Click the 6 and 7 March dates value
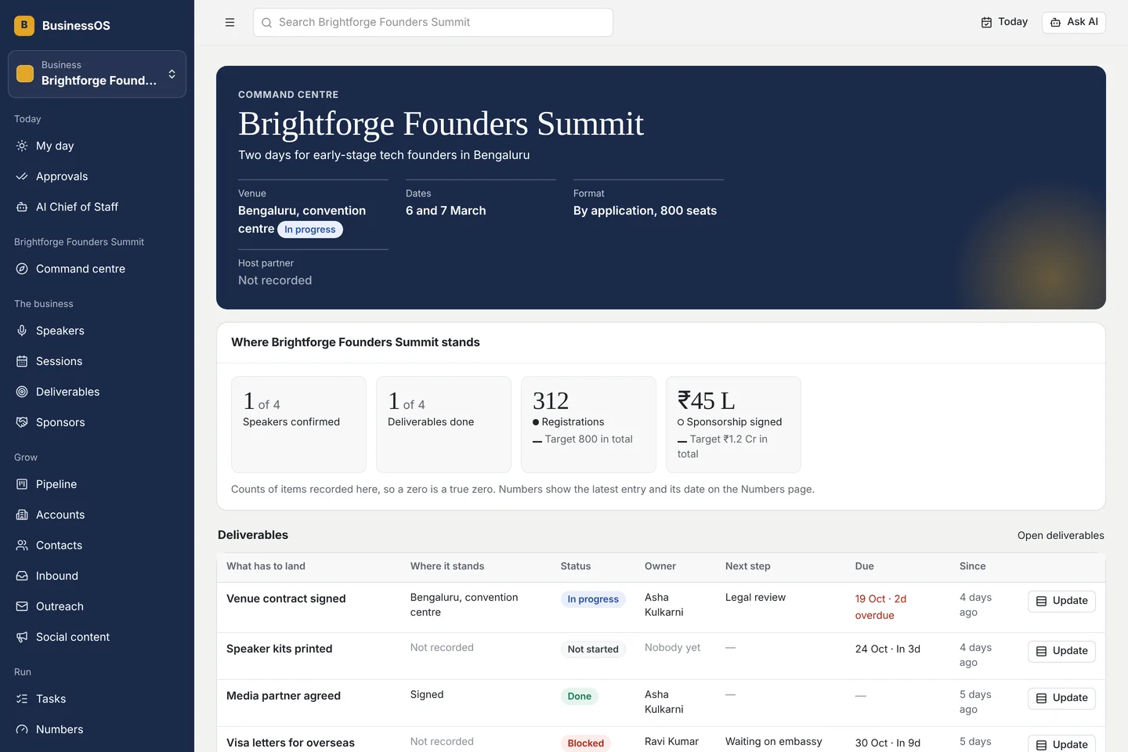This screenshot has width=1128, height=752. (446, 211)
